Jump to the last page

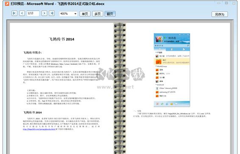pos(52,13)
